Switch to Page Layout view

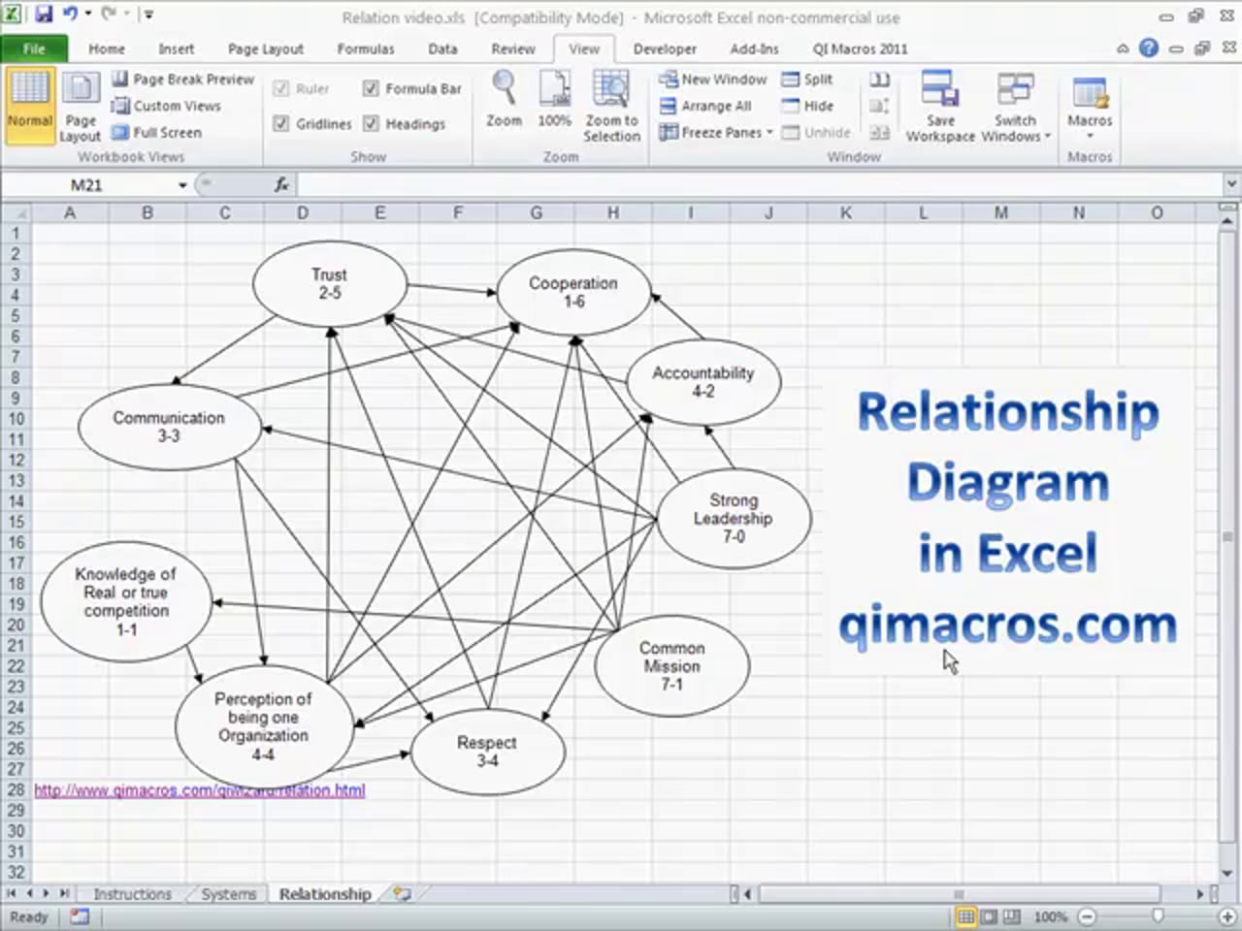(80, 107)
